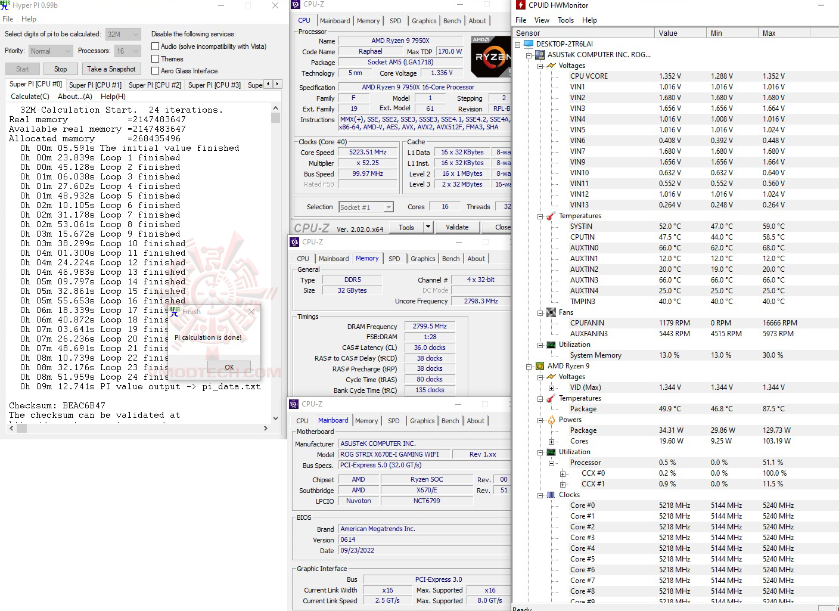Open the pi digits dropdown showing 32M
839x611 pixels.
coord(123,35)
